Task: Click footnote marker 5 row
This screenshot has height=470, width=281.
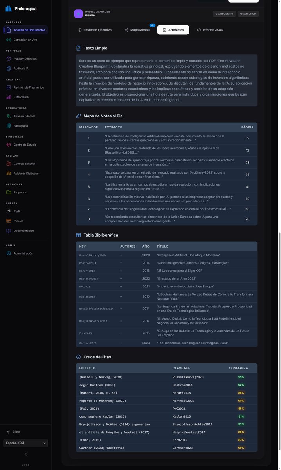Action: click(x=166, y=187)
